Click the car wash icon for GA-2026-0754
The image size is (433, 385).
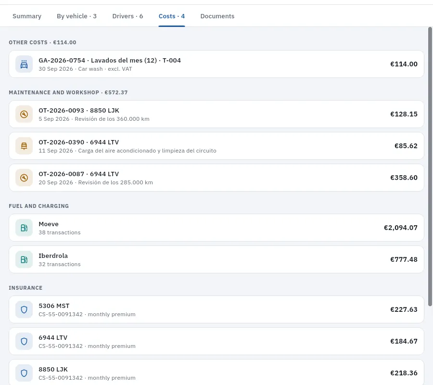pos(24,64)
